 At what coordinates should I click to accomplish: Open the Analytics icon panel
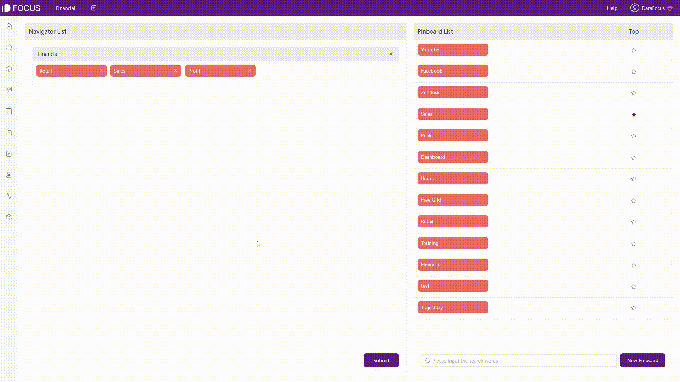pos(9,196)
